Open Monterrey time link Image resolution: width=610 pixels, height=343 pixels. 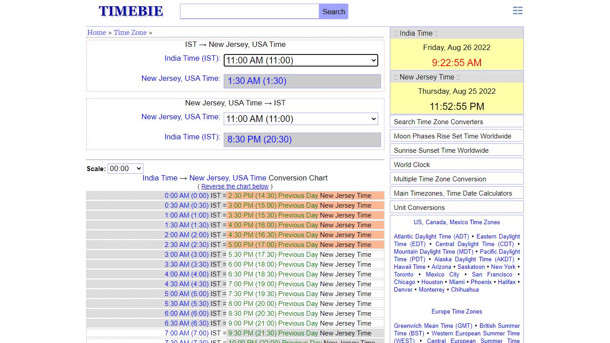tap(432, 289)
